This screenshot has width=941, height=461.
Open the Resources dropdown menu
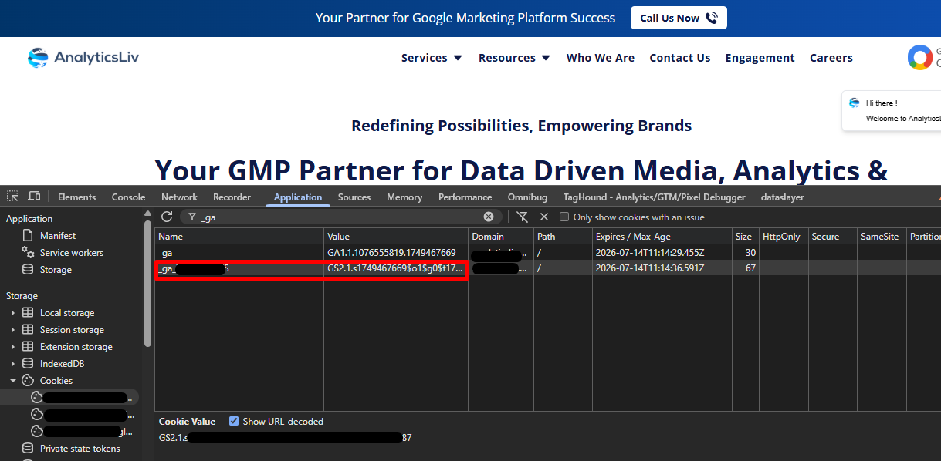tap(514, 58)
